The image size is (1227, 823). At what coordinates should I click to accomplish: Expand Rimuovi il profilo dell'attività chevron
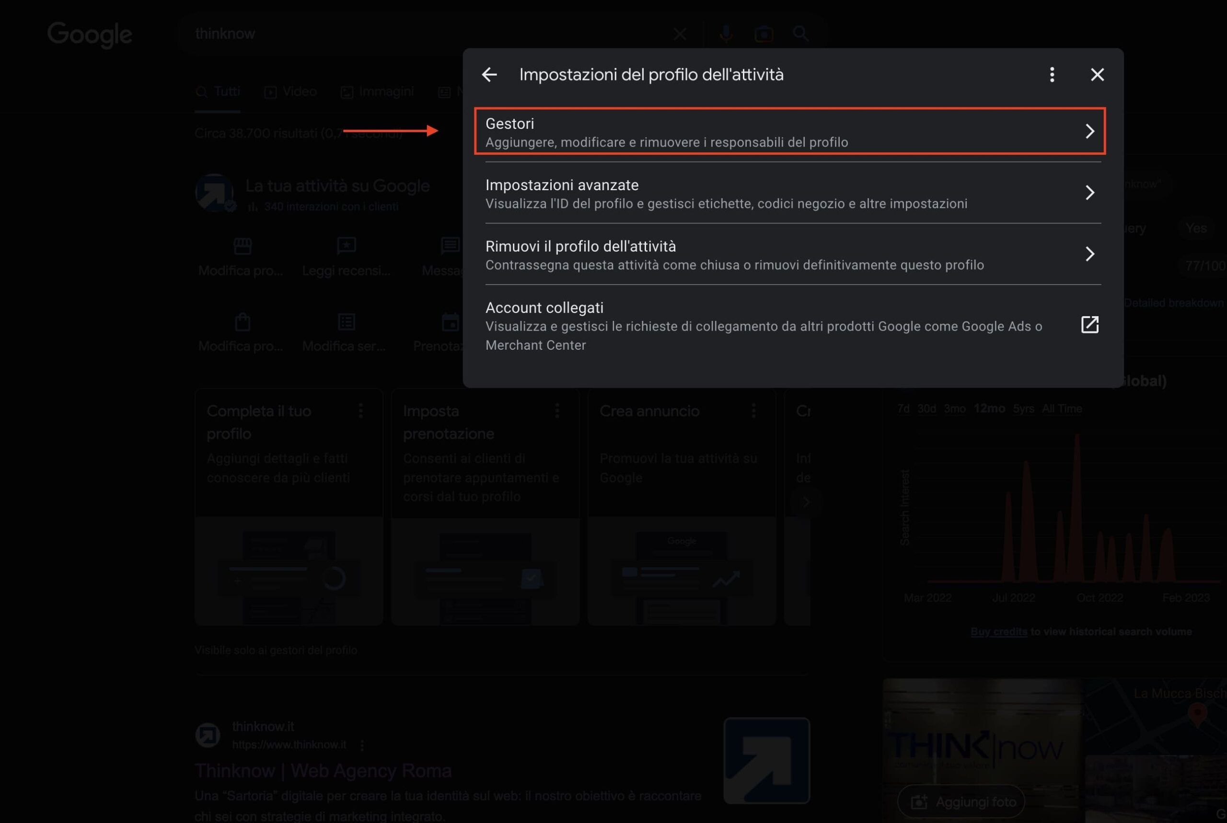tap(1089, 254)
